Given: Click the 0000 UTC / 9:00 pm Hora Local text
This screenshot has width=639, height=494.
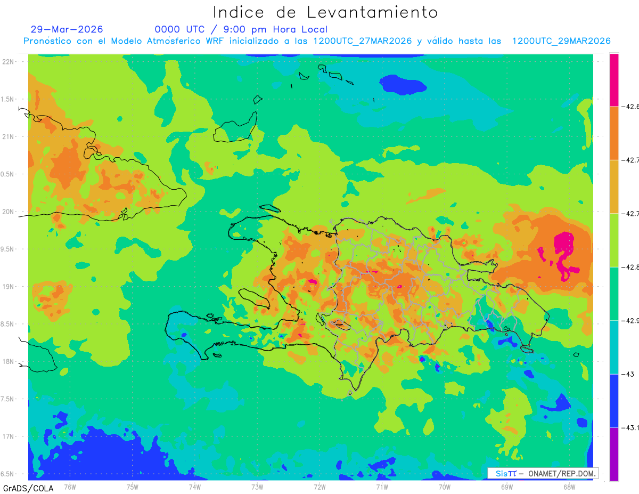Looking at the screenshot, I should pyautogui.click(x=241, y=29).
